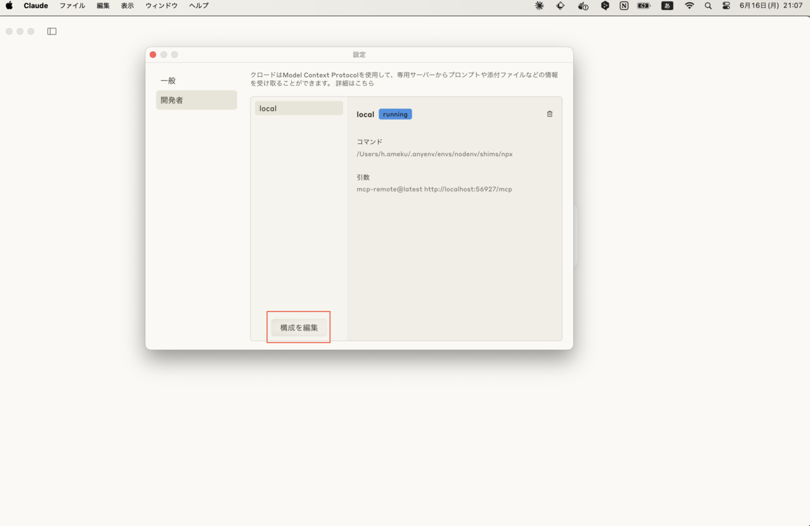This screenshot has width=810, height=526.
Task: Click the running status badge
Action: [395, 114]
